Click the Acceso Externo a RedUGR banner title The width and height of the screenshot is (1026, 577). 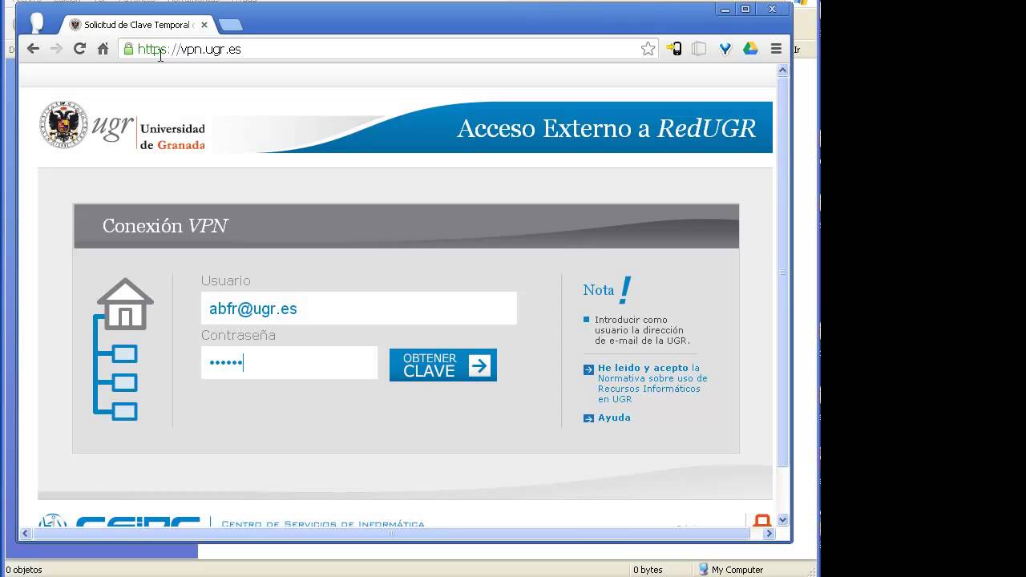pos(606,128)
